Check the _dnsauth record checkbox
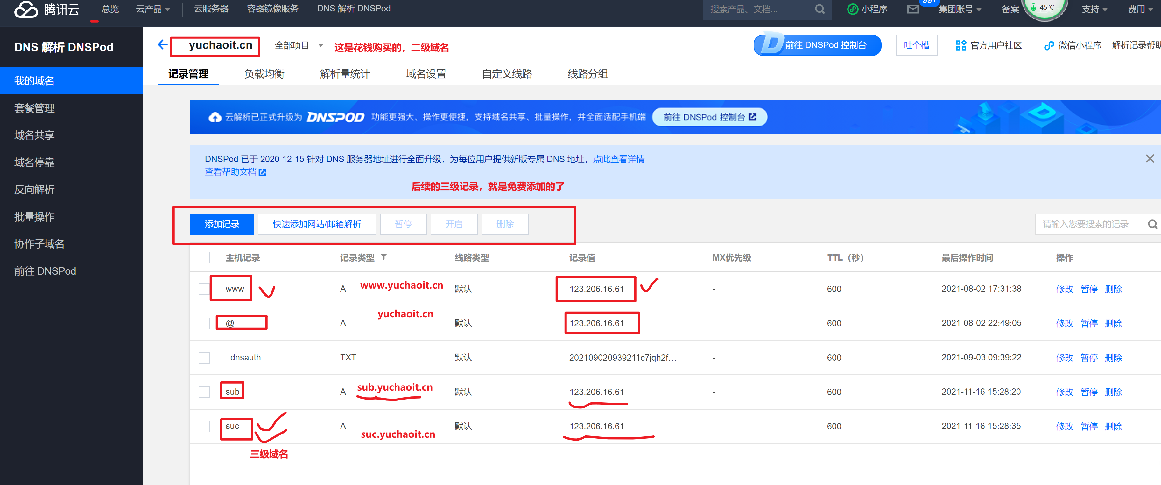This screenshot has height=485, width=1161. pyautogui.click(x=204, y=358)
